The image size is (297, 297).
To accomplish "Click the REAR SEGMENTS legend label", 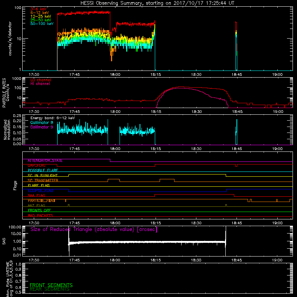I will pyautogui.click(x=50, y=289).
